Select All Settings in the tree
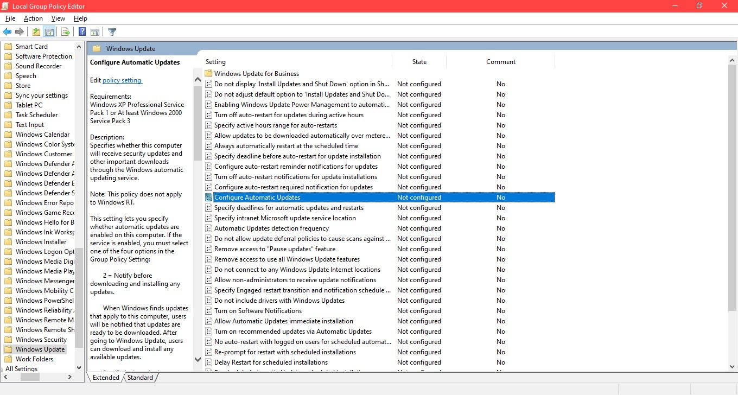The image size is (738, 395). 22,369
